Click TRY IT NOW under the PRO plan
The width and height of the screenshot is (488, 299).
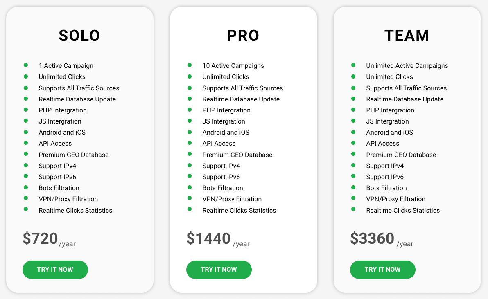click(x=219, y=270)
